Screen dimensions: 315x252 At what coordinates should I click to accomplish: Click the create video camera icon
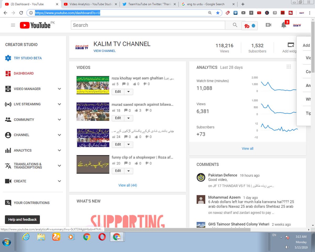coord(268,25)
